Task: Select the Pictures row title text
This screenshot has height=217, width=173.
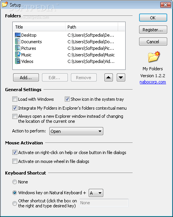Action: (x=29, y=48)
